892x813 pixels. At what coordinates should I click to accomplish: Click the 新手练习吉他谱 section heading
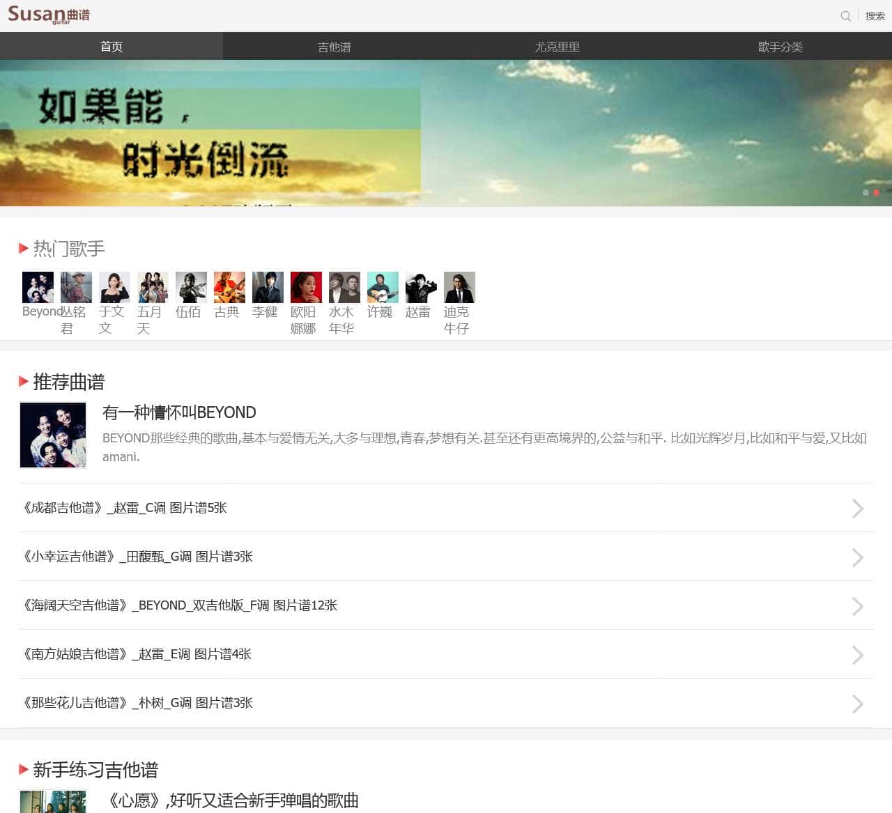coord(95,770)
